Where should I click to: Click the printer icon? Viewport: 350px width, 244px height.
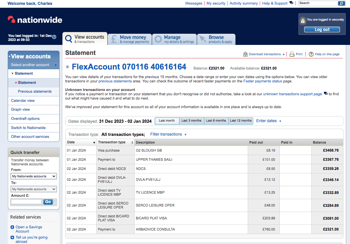tap(292, 54)
